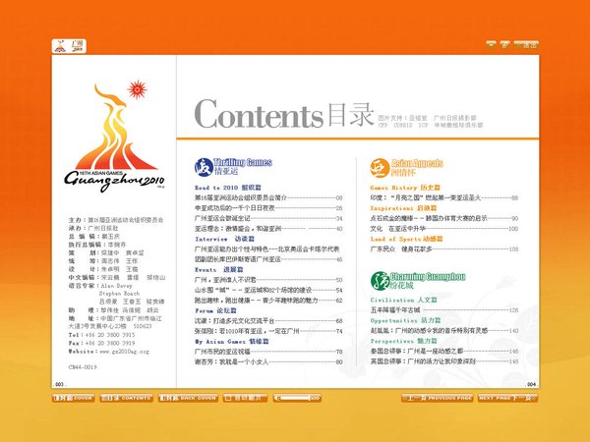Open entry '广东民众 健身花款多' page 108

tap(444, 249)
